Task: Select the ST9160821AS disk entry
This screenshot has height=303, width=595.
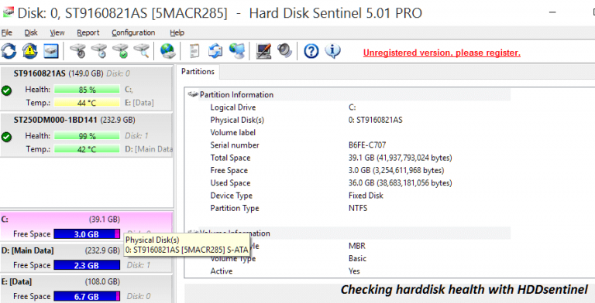Action: tap(87, 88)
